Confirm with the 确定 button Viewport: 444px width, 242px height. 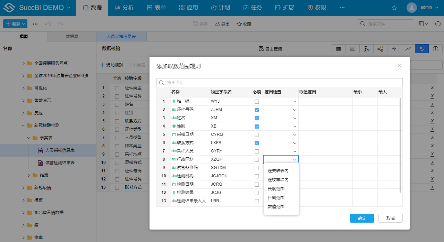(x=362, y=218)
